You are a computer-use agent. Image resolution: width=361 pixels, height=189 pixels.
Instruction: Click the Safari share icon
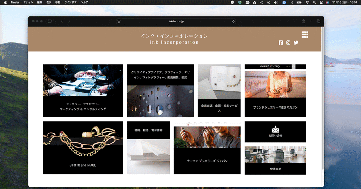pyautogui.click(x=304, y=21)
